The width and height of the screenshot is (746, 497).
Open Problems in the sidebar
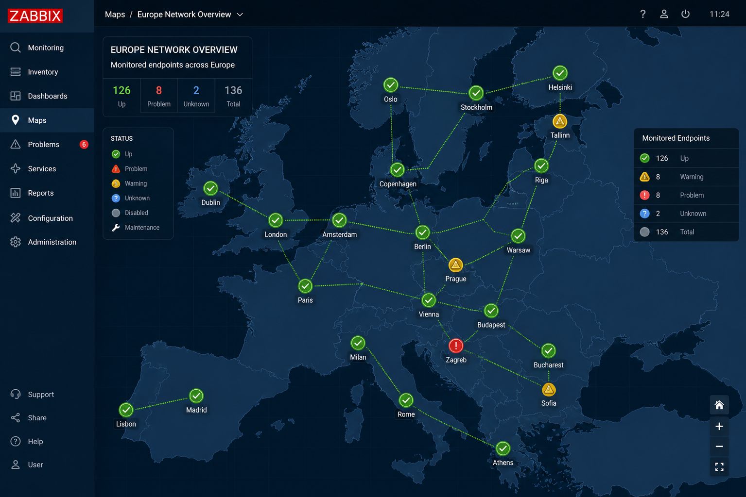pos(47,145)
